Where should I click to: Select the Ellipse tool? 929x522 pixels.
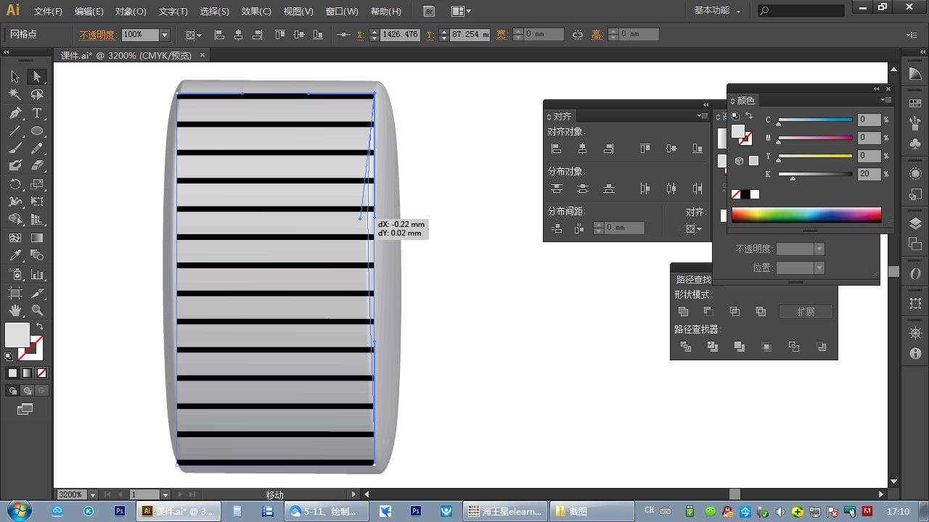pos(37,131)
